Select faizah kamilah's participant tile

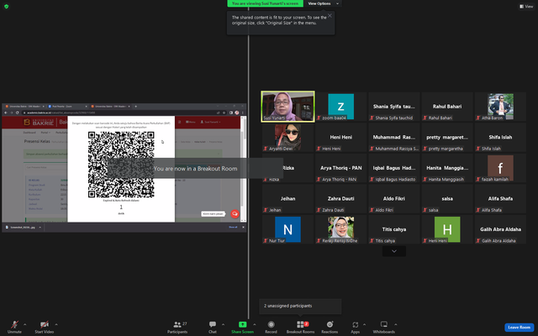[500, 168]
